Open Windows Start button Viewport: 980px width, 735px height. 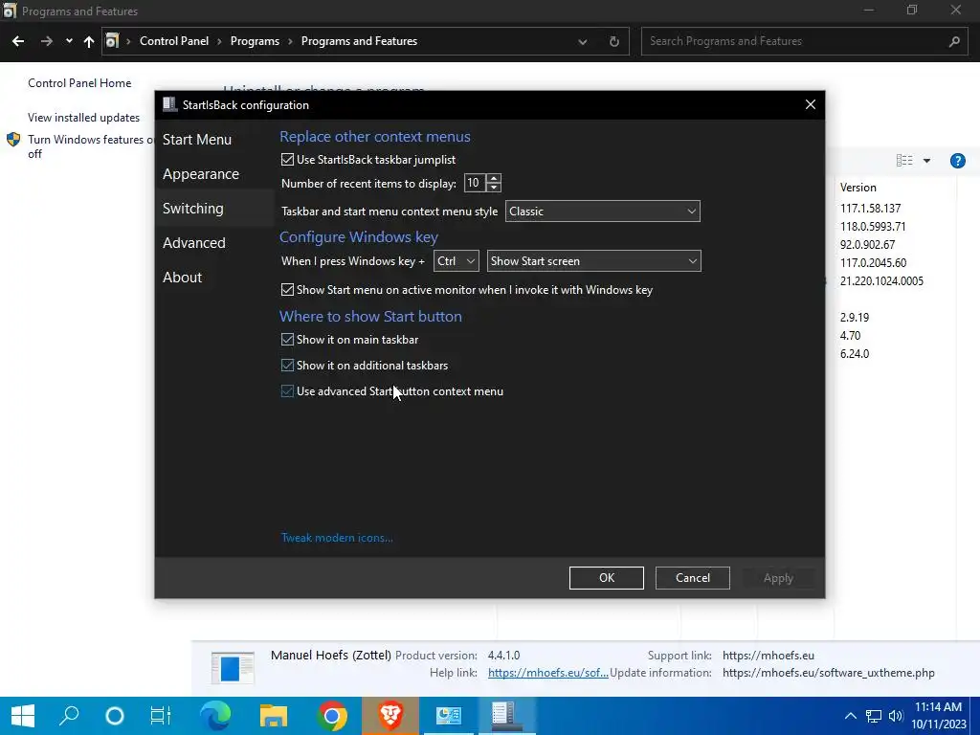23,716
